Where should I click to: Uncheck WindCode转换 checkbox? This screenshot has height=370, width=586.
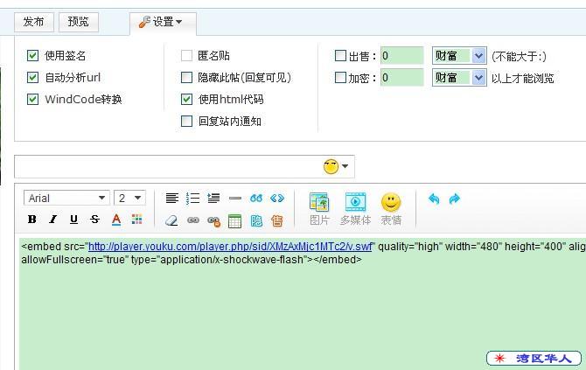(32, 99)
